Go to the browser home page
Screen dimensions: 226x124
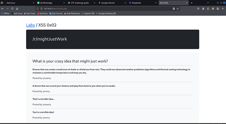tap(17, 9)
